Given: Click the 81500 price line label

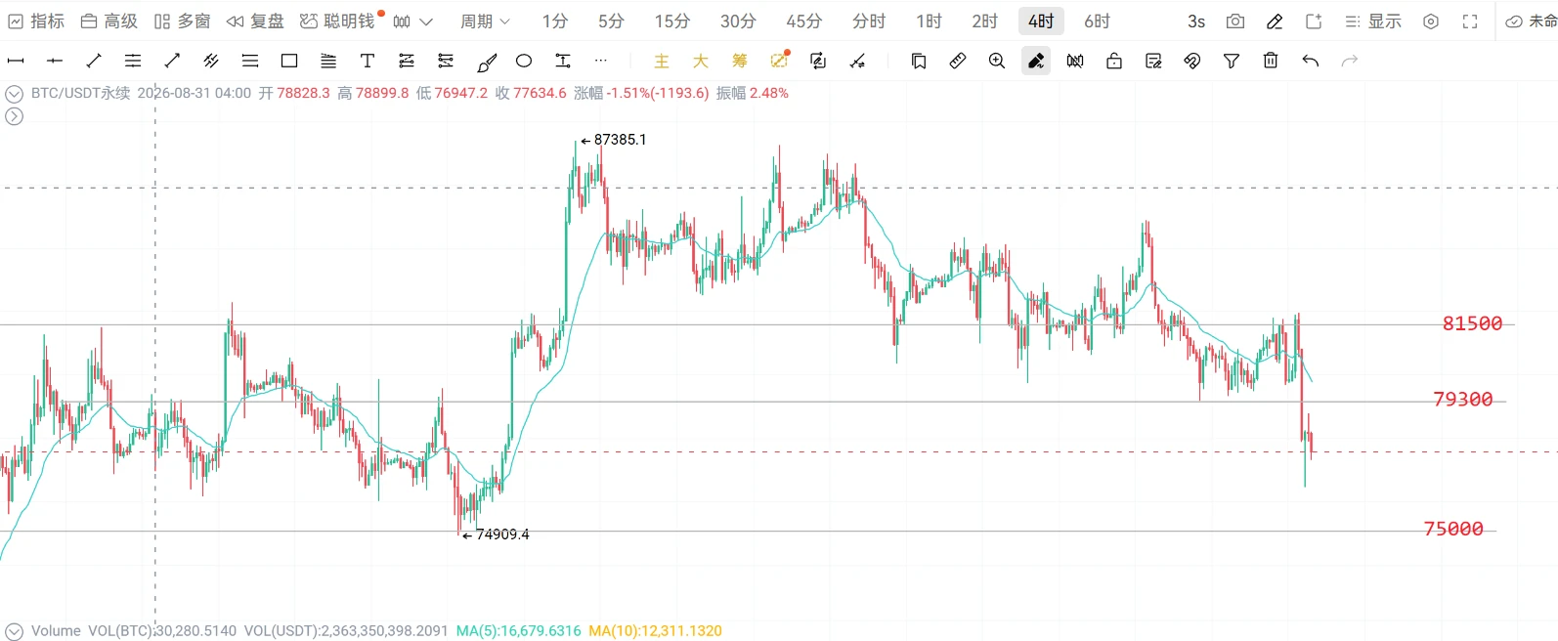Looking at the screenshot, I should [1472, 323].
